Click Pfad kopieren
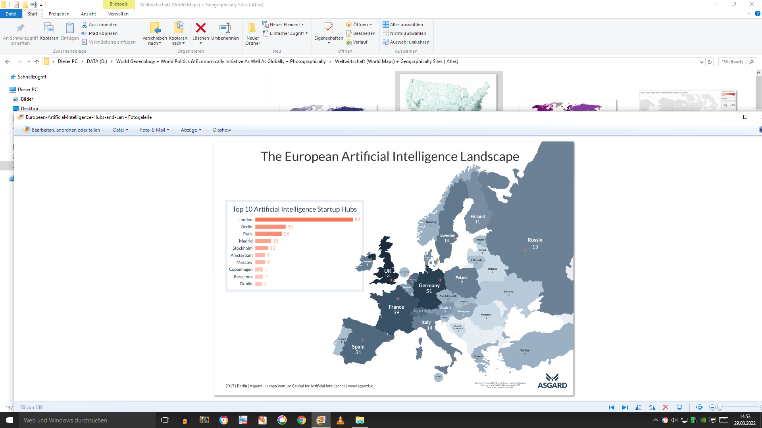The width and height of the screenshot is (762, 428). (100, 33)
